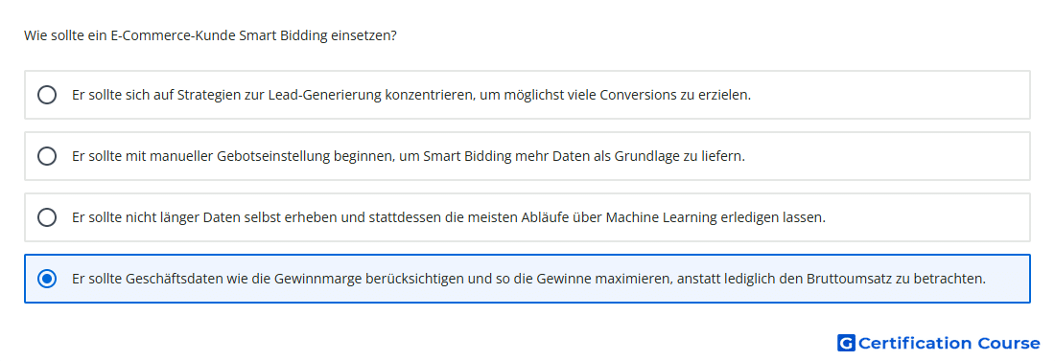Click the answer text "Er sollte nicht länger Daten"

pyautogui.click(x=449, y=217)
